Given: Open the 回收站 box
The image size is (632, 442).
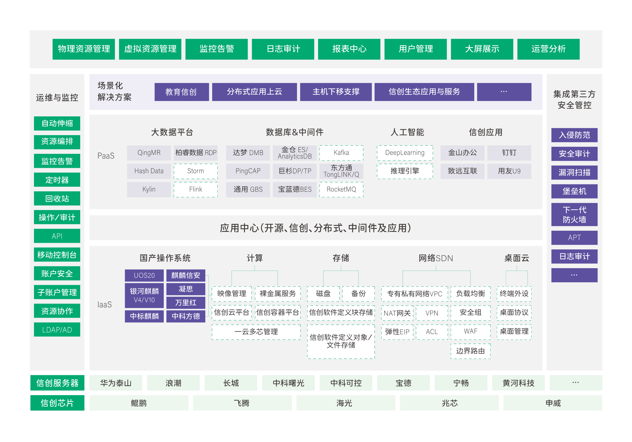Looking at the screenshot, I should click(x=57, y=198).
